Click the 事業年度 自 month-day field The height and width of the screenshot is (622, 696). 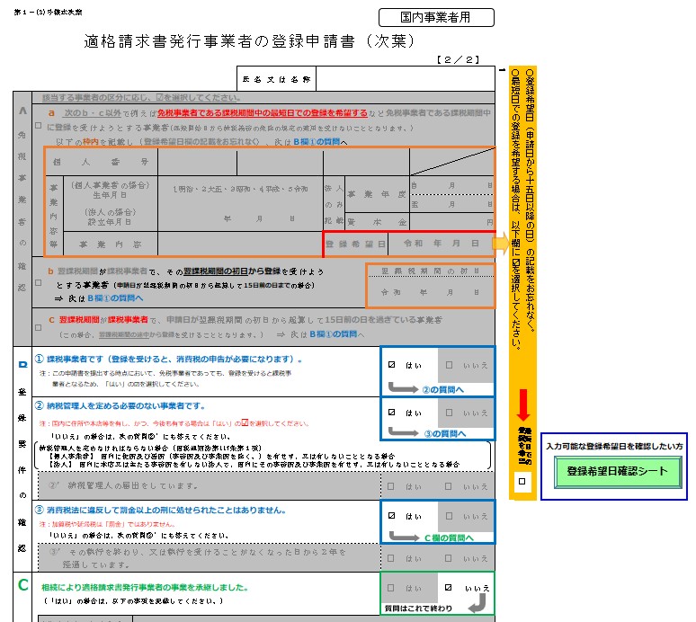(x=452, y=185)
